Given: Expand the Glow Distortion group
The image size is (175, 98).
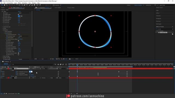Looking at the screenshot, I should pos(4,32).
